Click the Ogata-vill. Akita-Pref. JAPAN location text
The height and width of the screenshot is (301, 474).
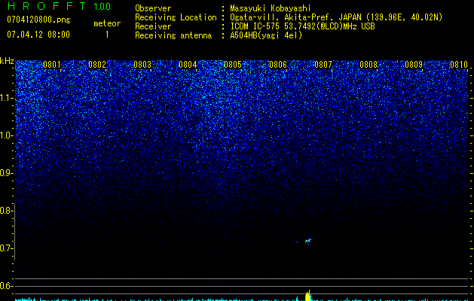point(336,17)
